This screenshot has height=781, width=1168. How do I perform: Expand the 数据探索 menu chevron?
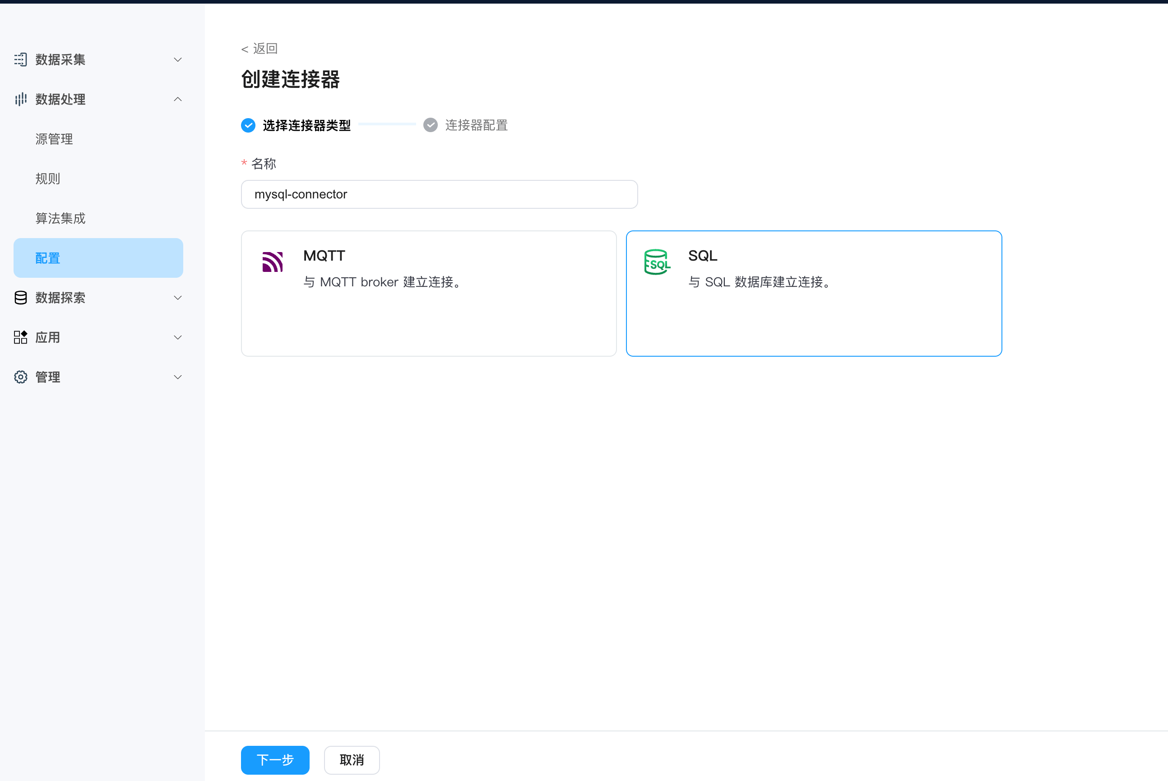click(x=177, y=298)
